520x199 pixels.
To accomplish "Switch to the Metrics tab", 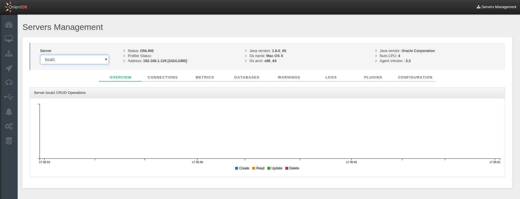I will [x=205, y=77].
